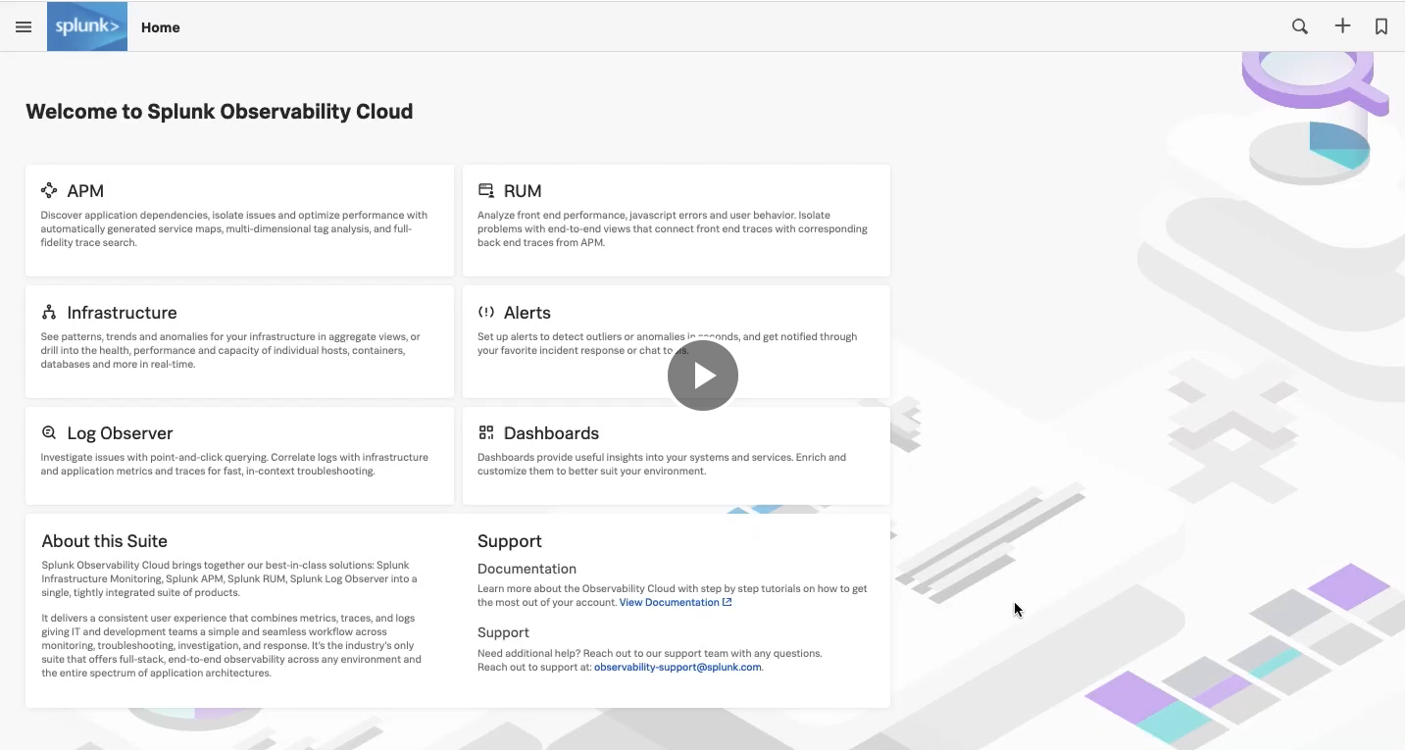Image resolution: width=1405 pixels, height=750 pixels.
Task: Click the Documentation subheading
Action: (x=527, y=569)
